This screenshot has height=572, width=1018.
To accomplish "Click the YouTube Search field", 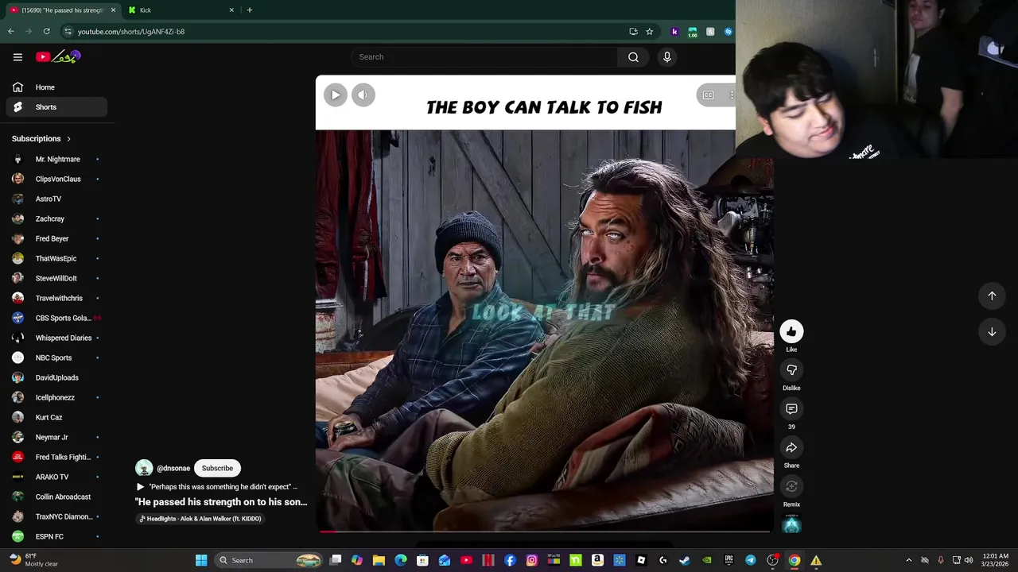I will pyautogui.click(x=485, y=57).
